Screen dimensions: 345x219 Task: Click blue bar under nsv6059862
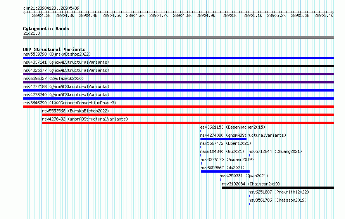pos(225,171)
